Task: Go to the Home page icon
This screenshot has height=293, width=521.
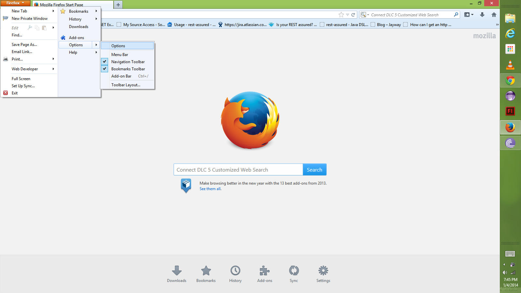Action: pos(494,15)
